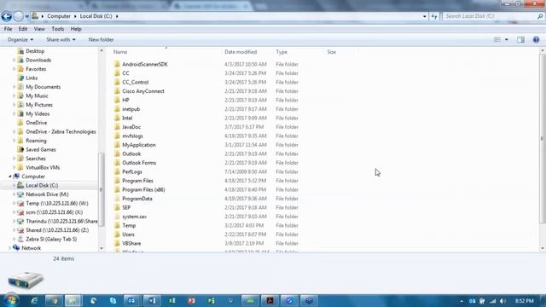This screenshot has height=307, width=546.
Task: Select OneDrive - Zebra Technologies in tree
Action: (61, 131)
